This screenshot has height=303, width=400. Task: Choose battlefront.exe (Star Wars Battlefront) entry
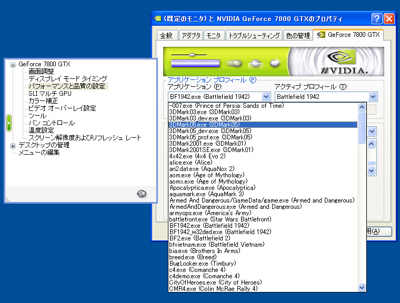tap(263, 219)
